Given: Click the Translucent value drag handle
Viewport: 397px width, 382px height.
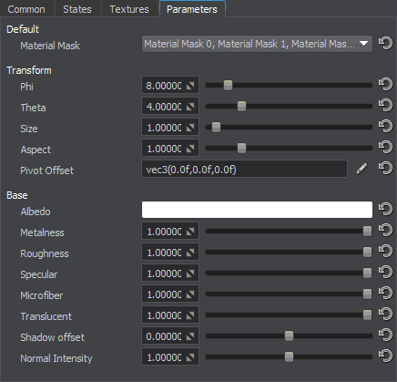Looking at the screenshot, I should (190, 316).
